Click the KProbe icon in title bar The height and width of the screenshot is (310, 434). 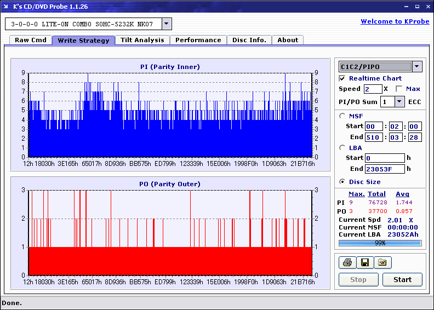[x=6, y=7]
